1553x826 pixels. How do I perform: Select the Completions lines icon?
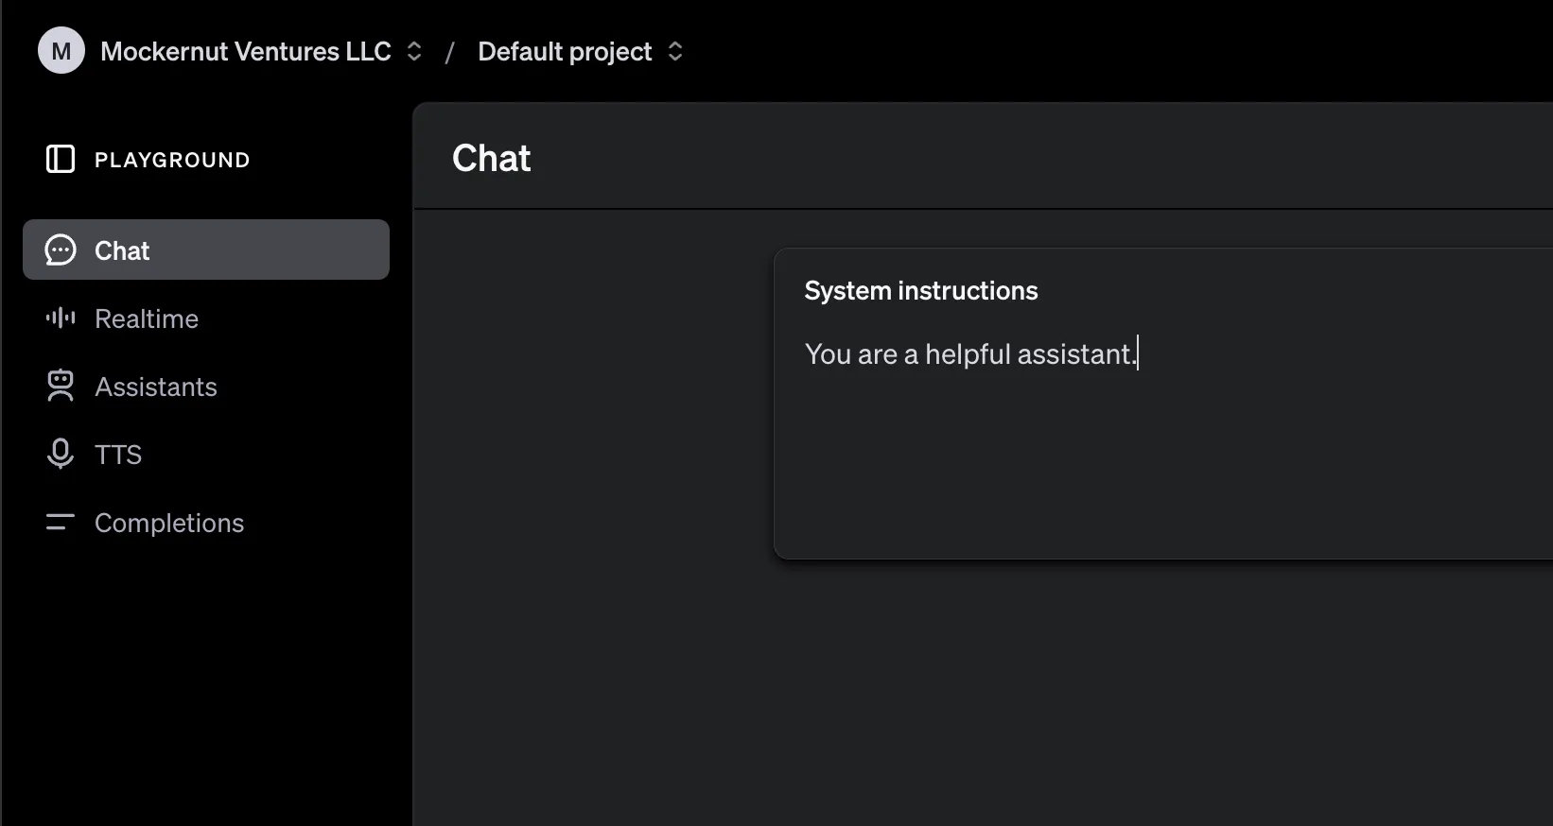click(x=60, y=523)
